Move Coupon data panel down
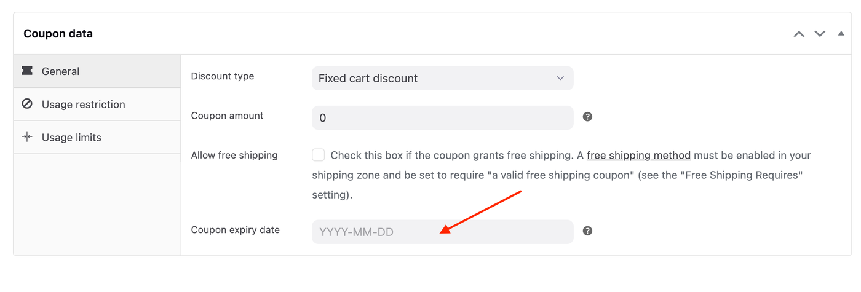Screen dimensions: 861x292 [820, 34]
